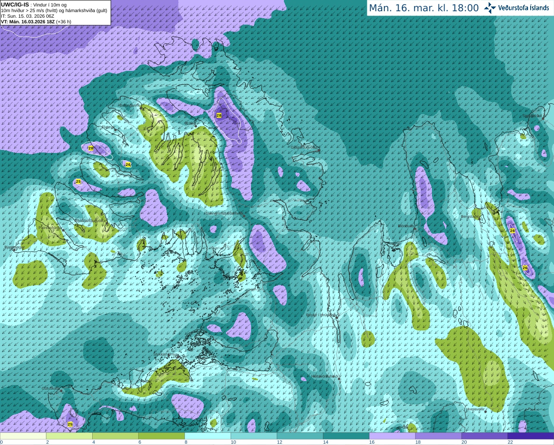The height and width of the screenshot is (445, 554).
Task: Click the yellow 28 gust marker south of Flateyri
Action: [91, 148]
